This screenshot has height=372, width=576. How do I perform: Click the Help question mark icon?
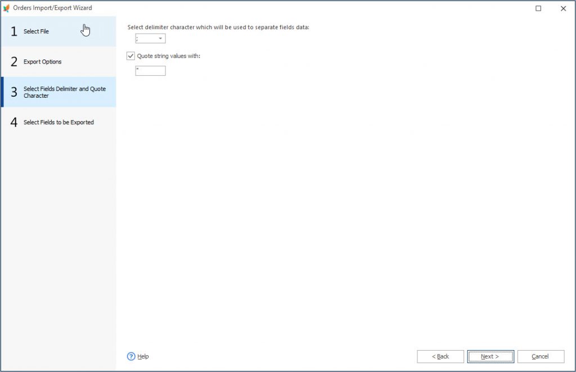point(130,356)
